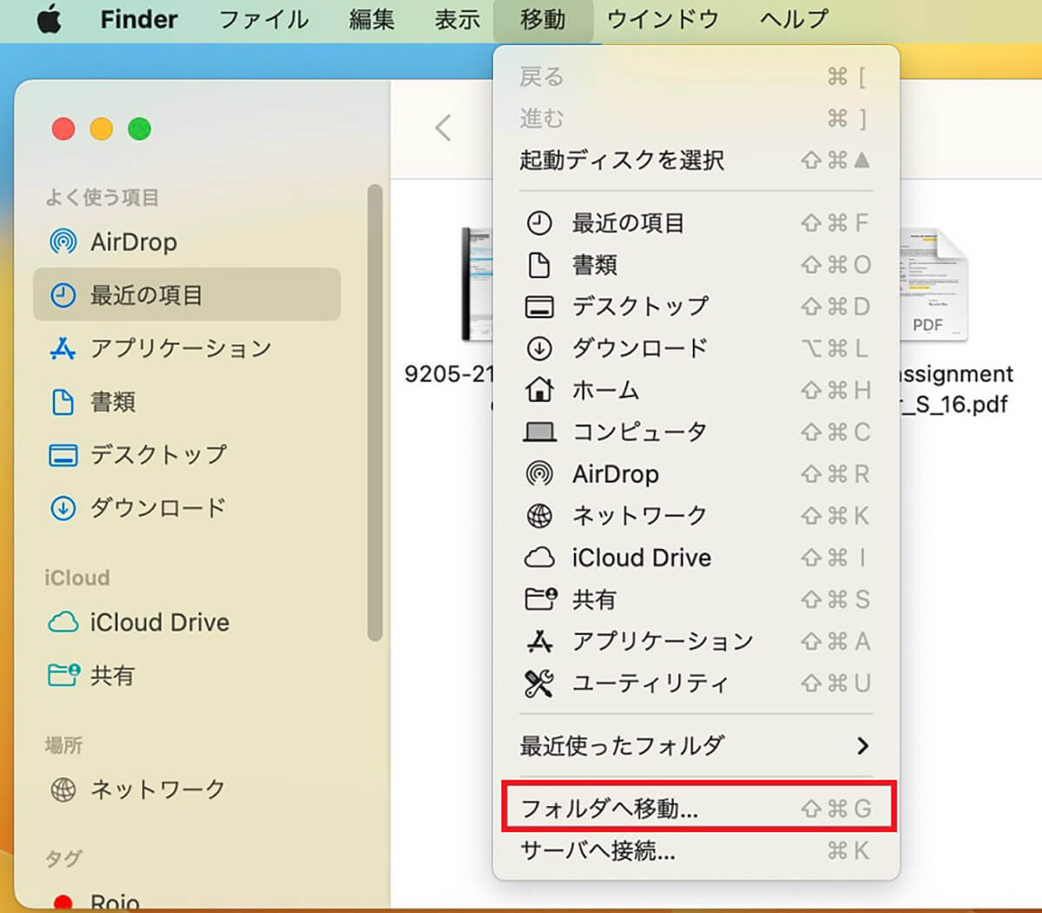The height and width of the screenshot is (913, 1042).
Task: Open the 表示 menu
Action: (x=457, y=19)
